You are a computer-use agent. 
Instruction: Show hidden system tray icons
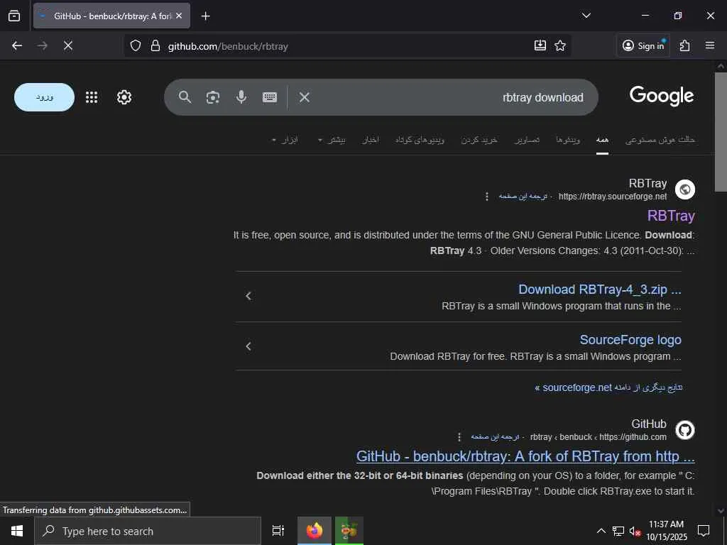pos(601,531)
